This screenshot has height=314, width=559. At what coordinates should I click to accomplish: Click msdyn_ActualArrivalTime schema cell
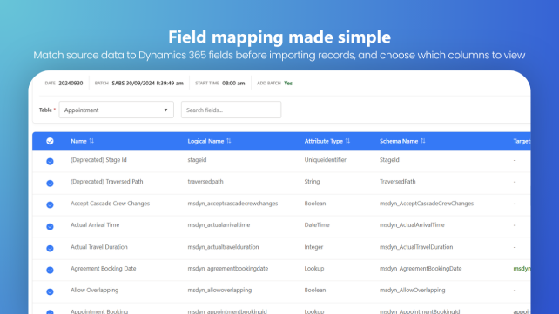(x=412, y=225)
